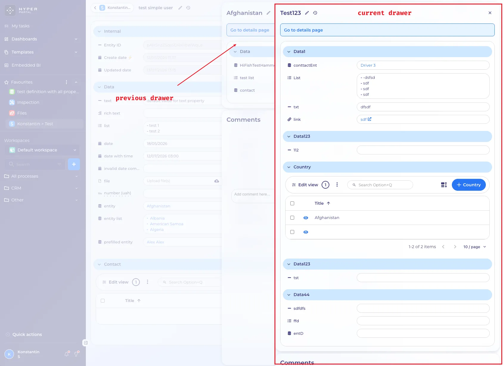
Task: Open history icon next to Test123
Action: (315, 13)
